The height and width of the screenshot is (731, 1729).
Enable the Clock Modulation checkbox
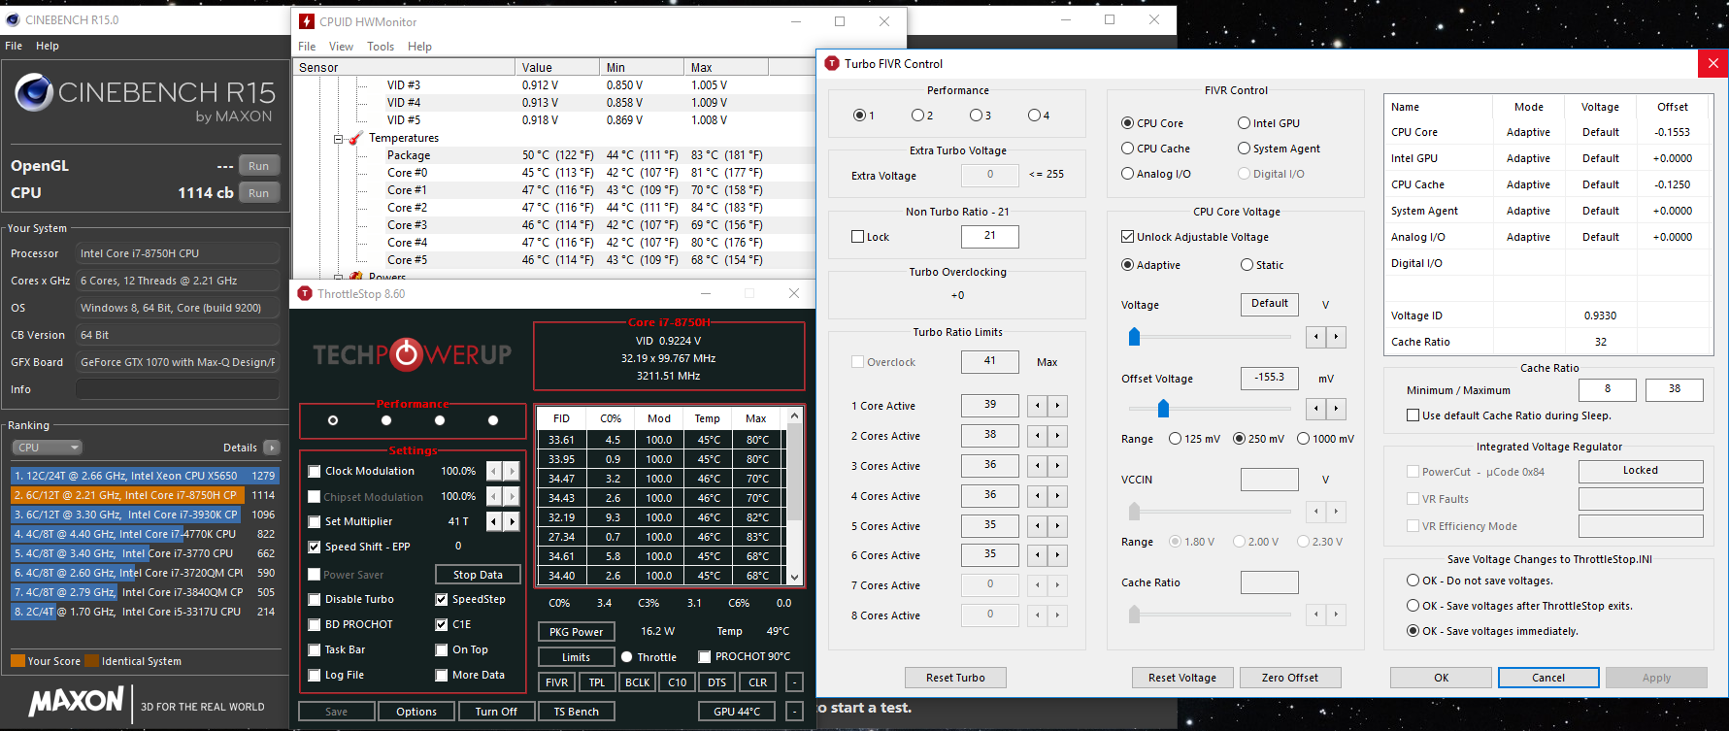pos(315,472)
